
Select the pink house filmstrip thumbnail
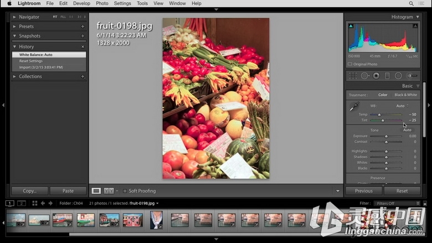pyautogui.click(x=133, y=220)
